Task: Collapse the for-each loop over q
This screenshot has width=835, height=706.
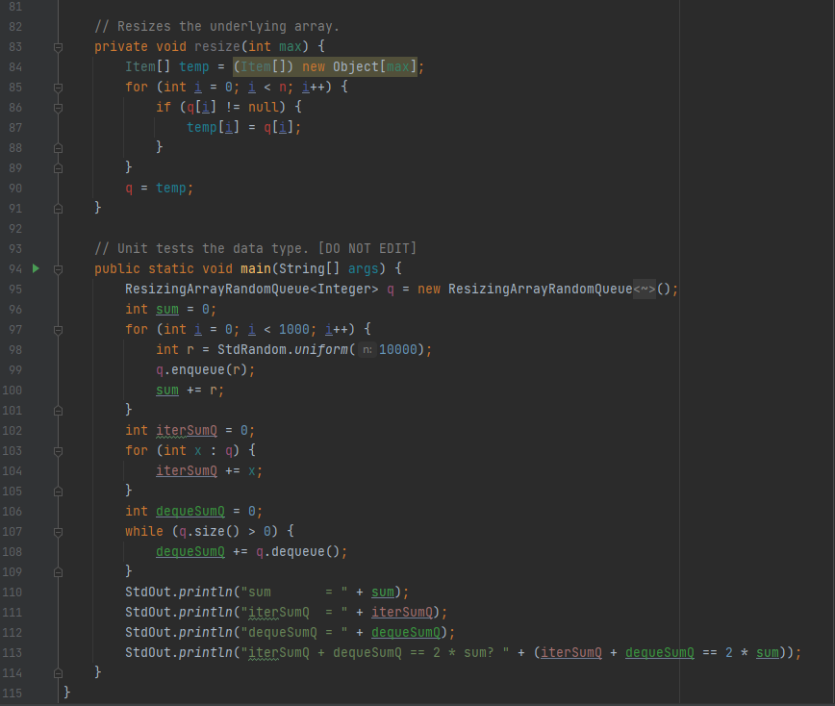Action: (58, 450)
